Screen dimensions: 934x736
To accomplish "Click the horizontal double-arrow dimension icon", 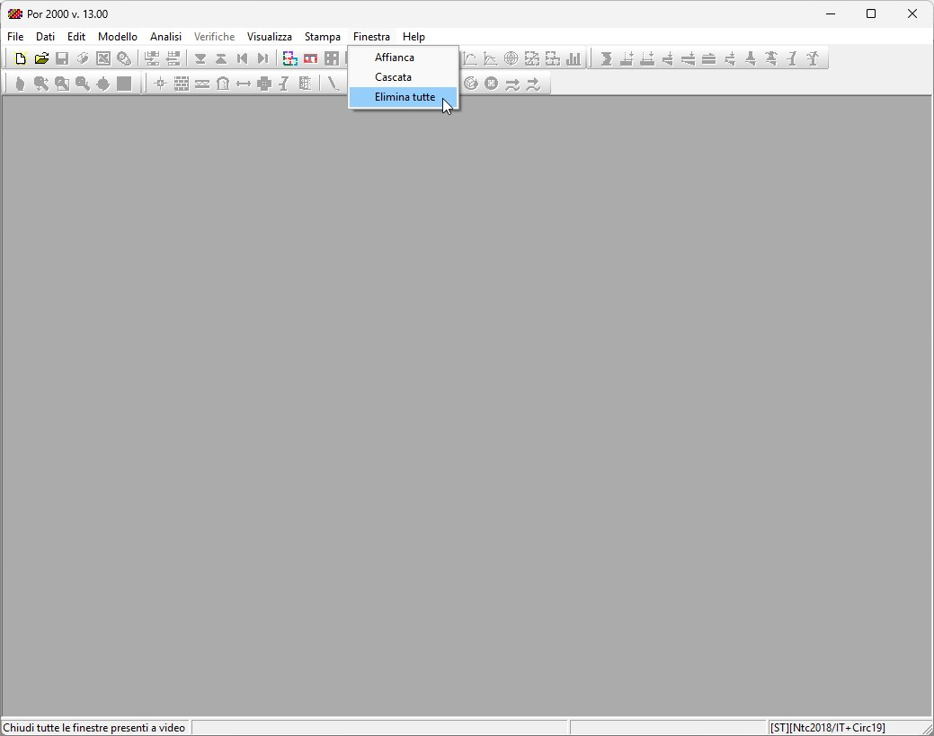I will tap(244, 84).
